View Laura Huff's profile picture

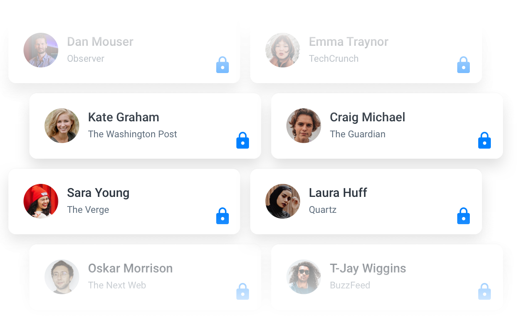(x=283, y=201)
